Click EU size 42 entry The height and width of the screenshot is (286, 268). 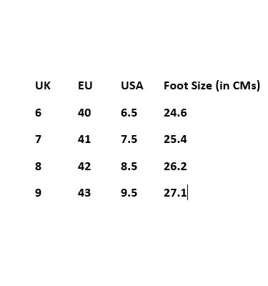coord(84,166)
